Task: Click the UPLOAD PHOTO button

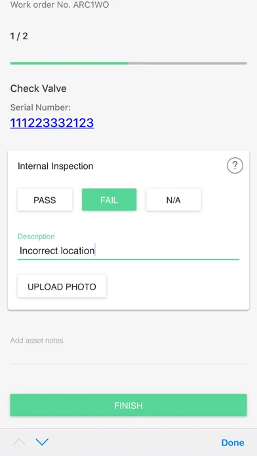Action: click(x=62, y=286)
